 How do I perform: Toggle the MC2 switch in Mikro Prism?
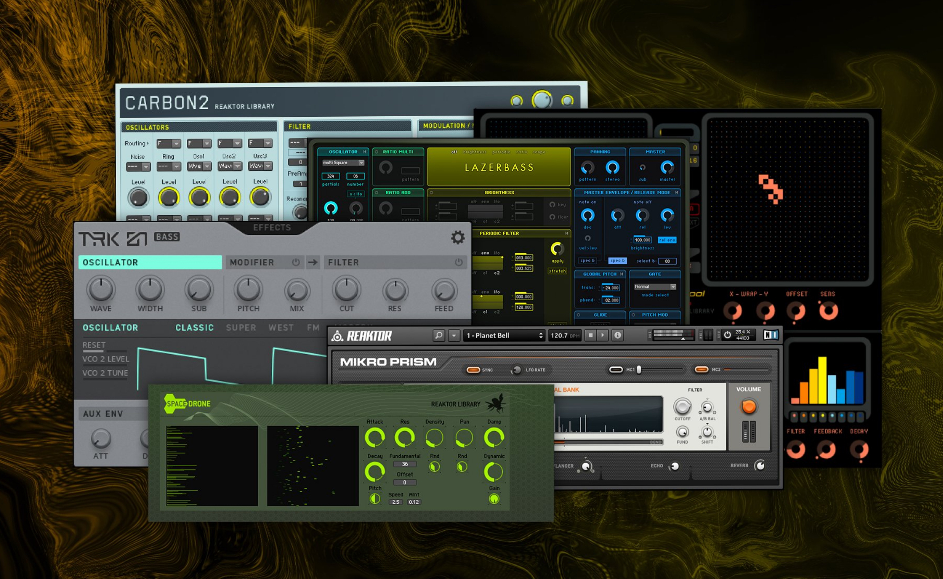coord(701,369)
